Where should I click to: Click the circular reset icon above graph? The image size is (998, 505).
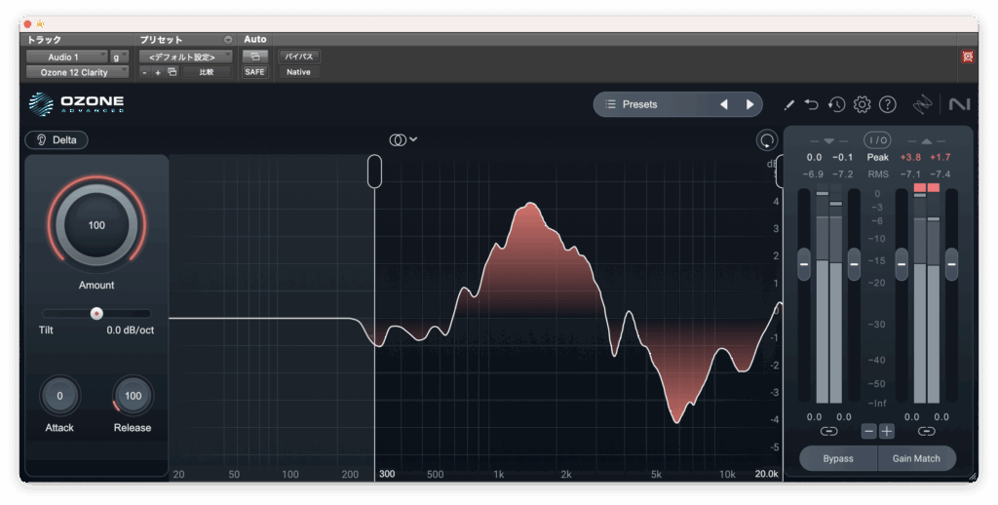[x=767, y=140]
